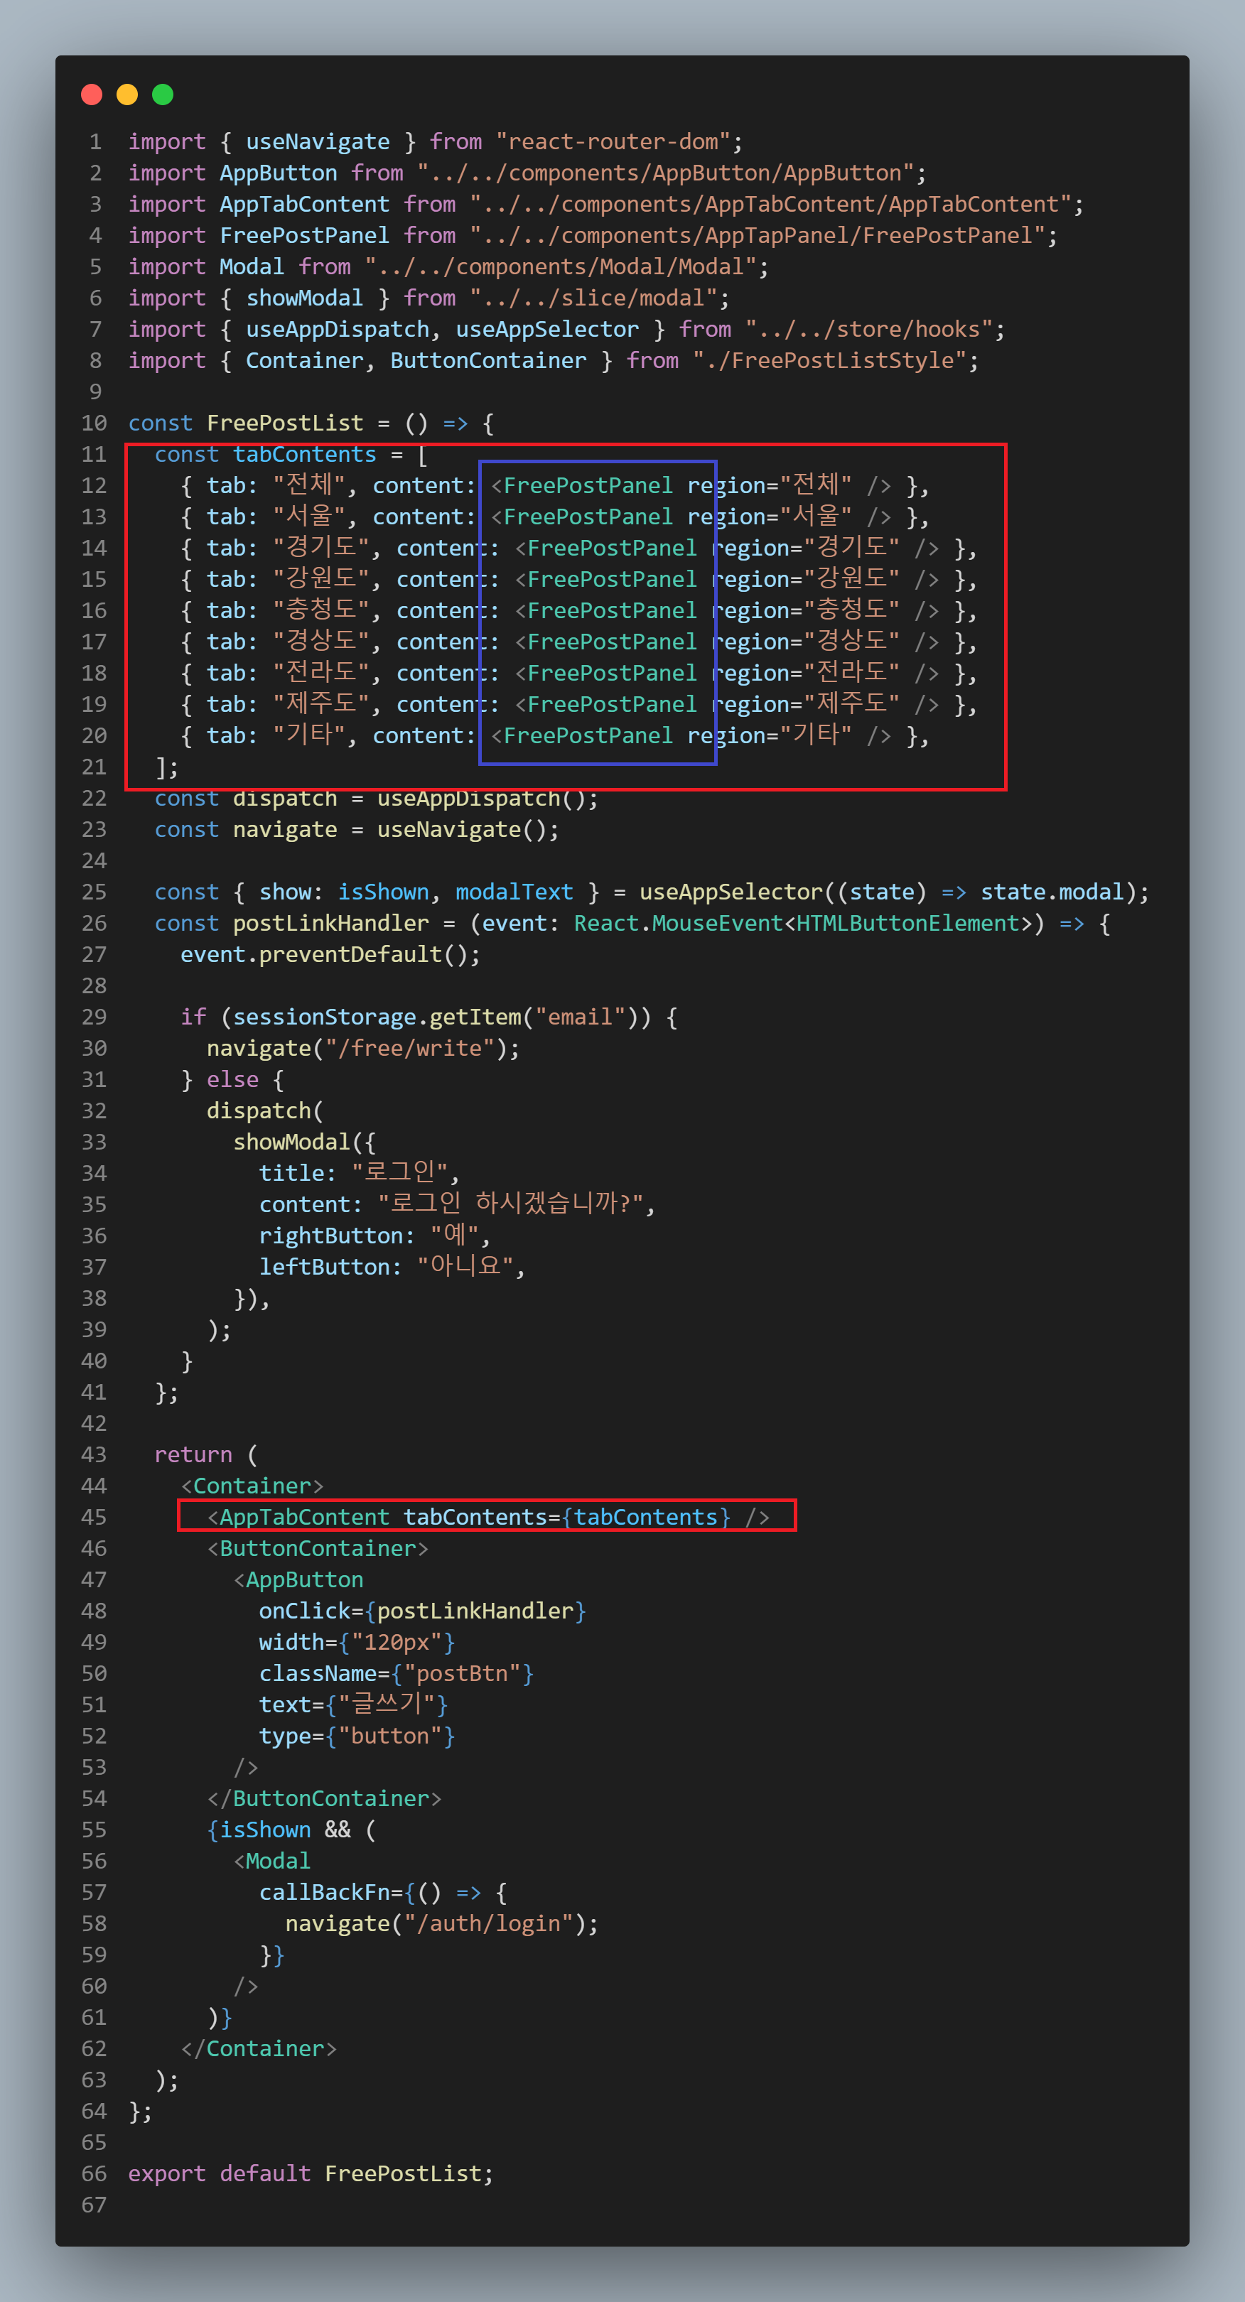Screen dimensions: 1245x2302
Task: Click the Modal import path string
Action: [561, 267]
